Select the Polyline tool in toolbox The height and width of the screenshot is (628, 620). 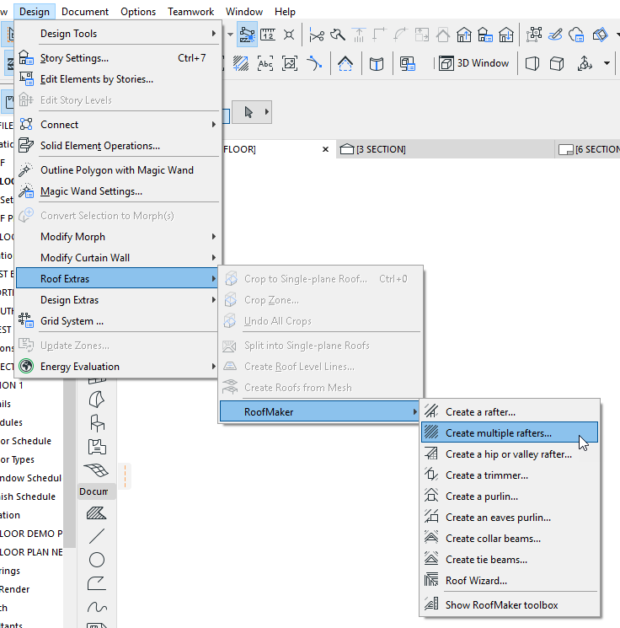[x=97, y=583]
